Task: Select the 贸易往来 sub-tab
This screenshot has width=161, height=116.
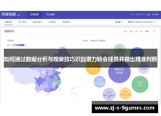Action: click(x=8, y=22)
